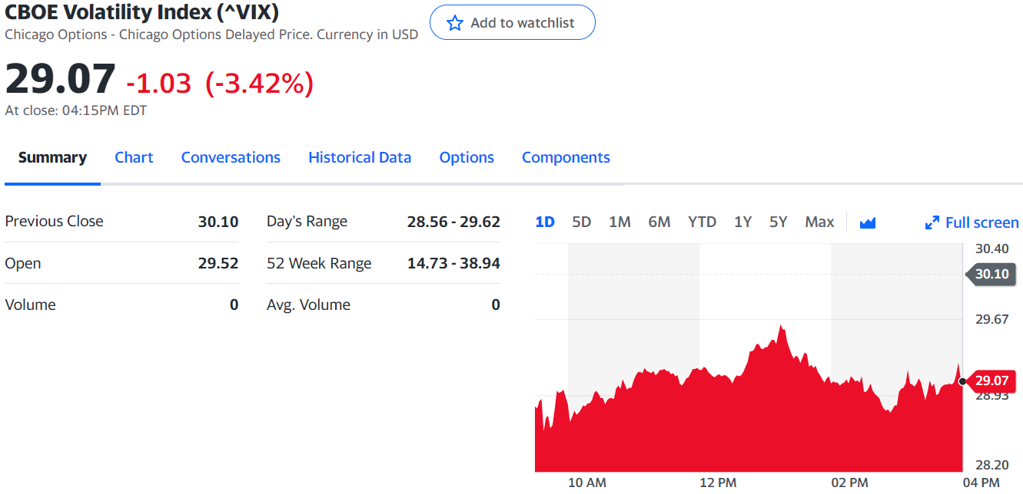Click the Chicago Options delayed price subtitle
Image resolution: width=1023 pixels, height=494 pixels.
[211, 35]
